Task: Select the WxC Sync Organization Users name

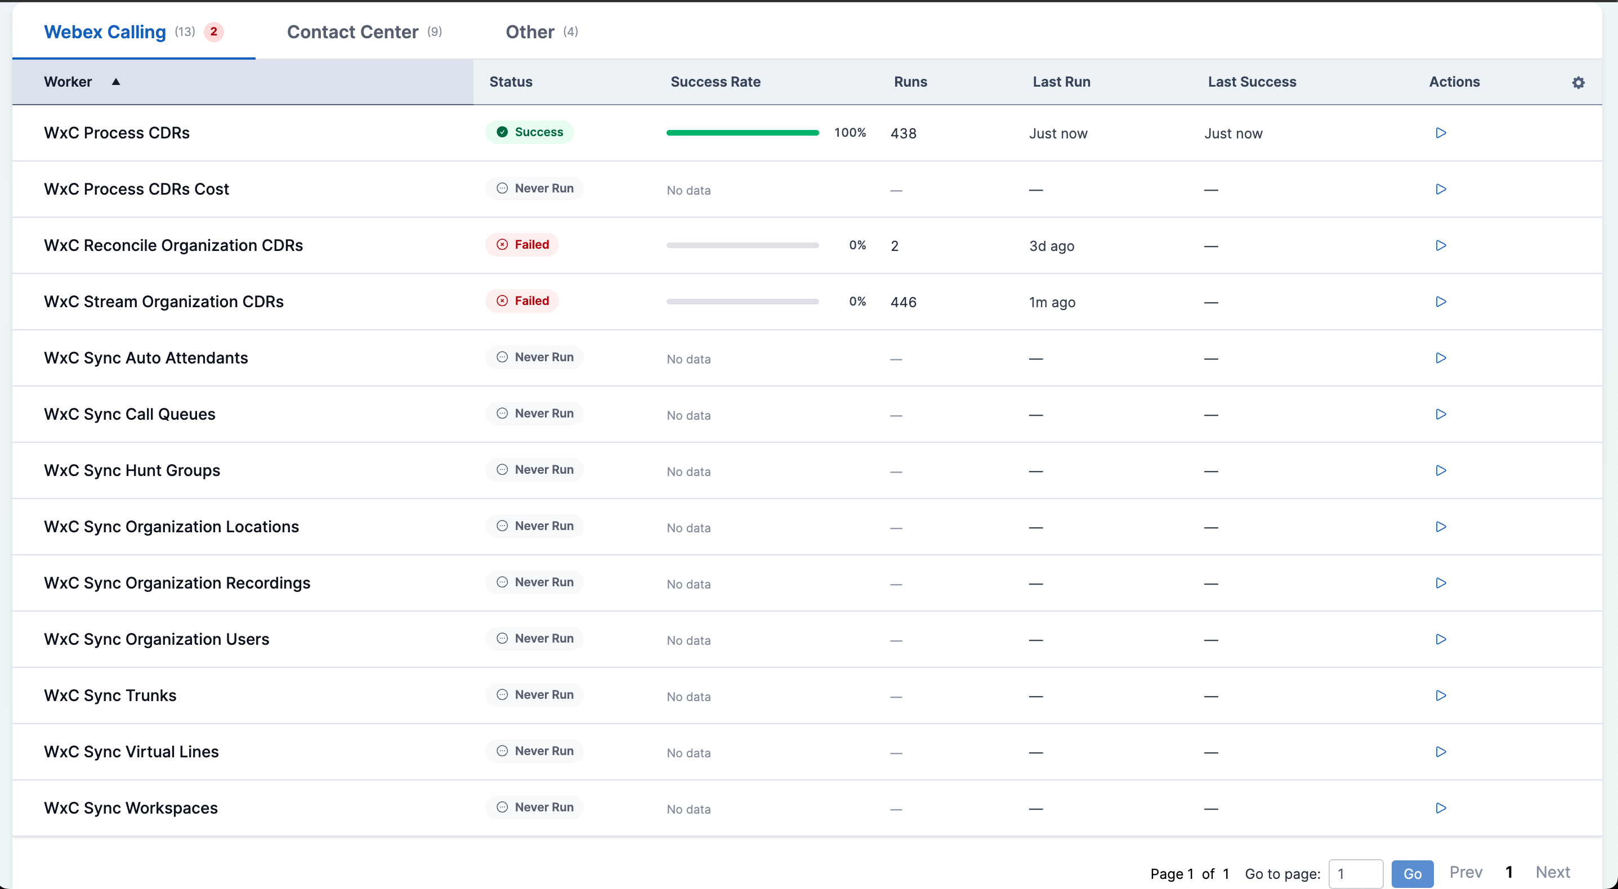Action: click(157, 639)
